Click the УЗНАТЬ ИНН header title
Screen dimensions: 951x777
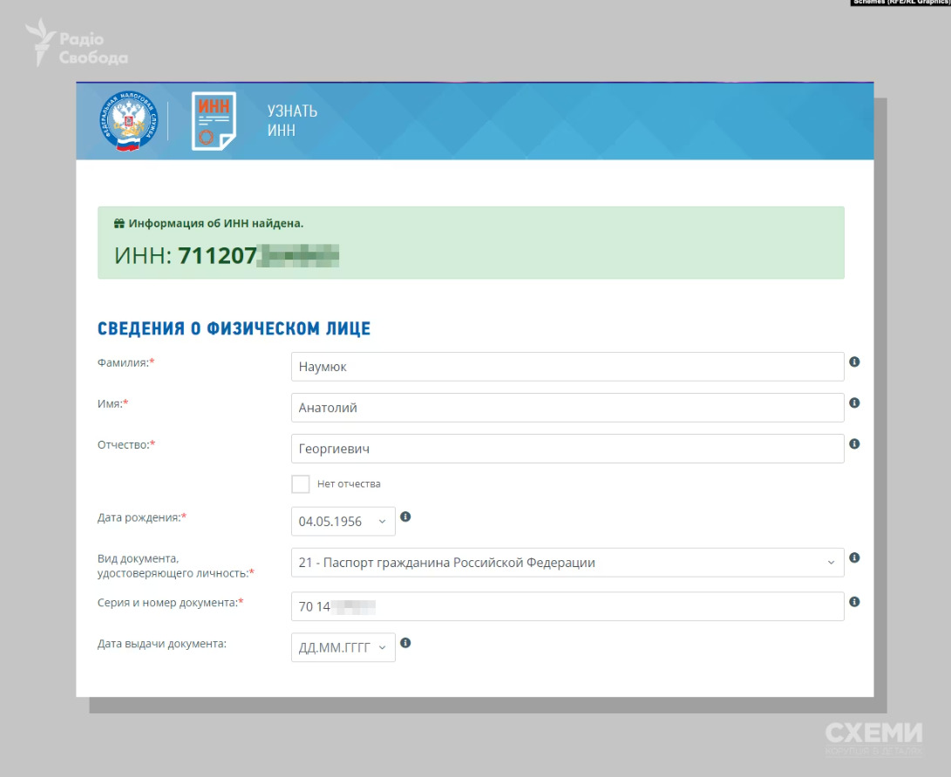(292, 121)
